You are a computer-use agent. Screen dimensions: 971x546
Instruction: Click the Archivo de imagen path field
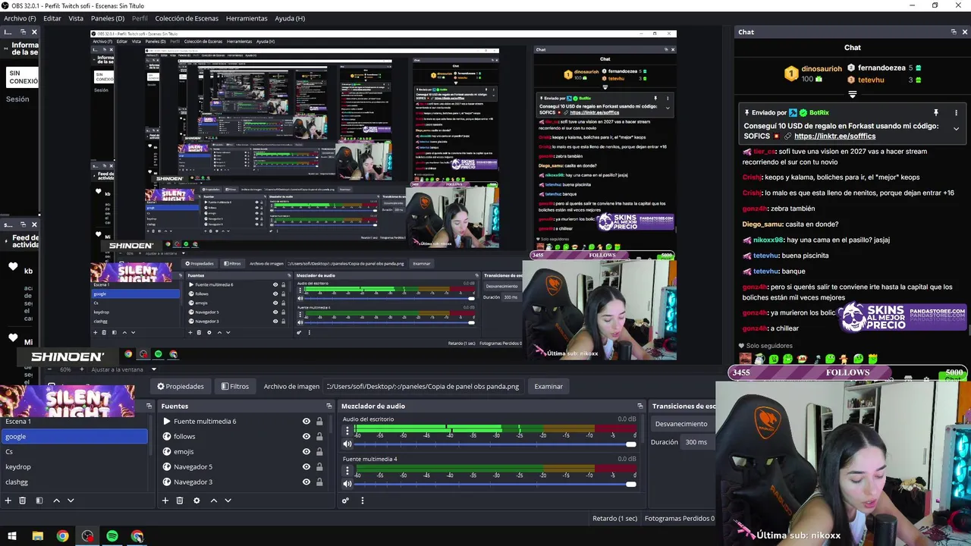tap(423, 387)
